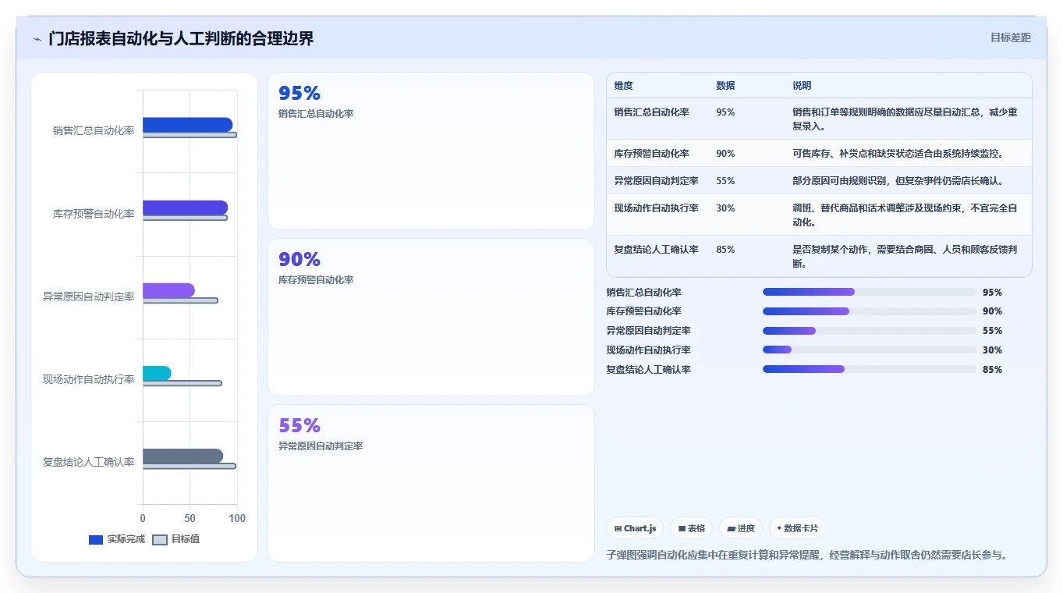Select the Chart.js tag chip
Screen dimensions: 1063x593
pyautogui.click(x=635, y=528)
